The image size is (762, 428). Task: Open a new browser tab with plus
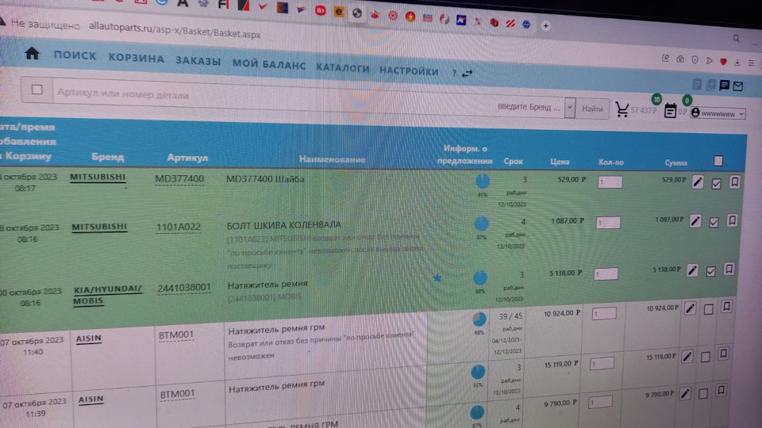(546, 25)
